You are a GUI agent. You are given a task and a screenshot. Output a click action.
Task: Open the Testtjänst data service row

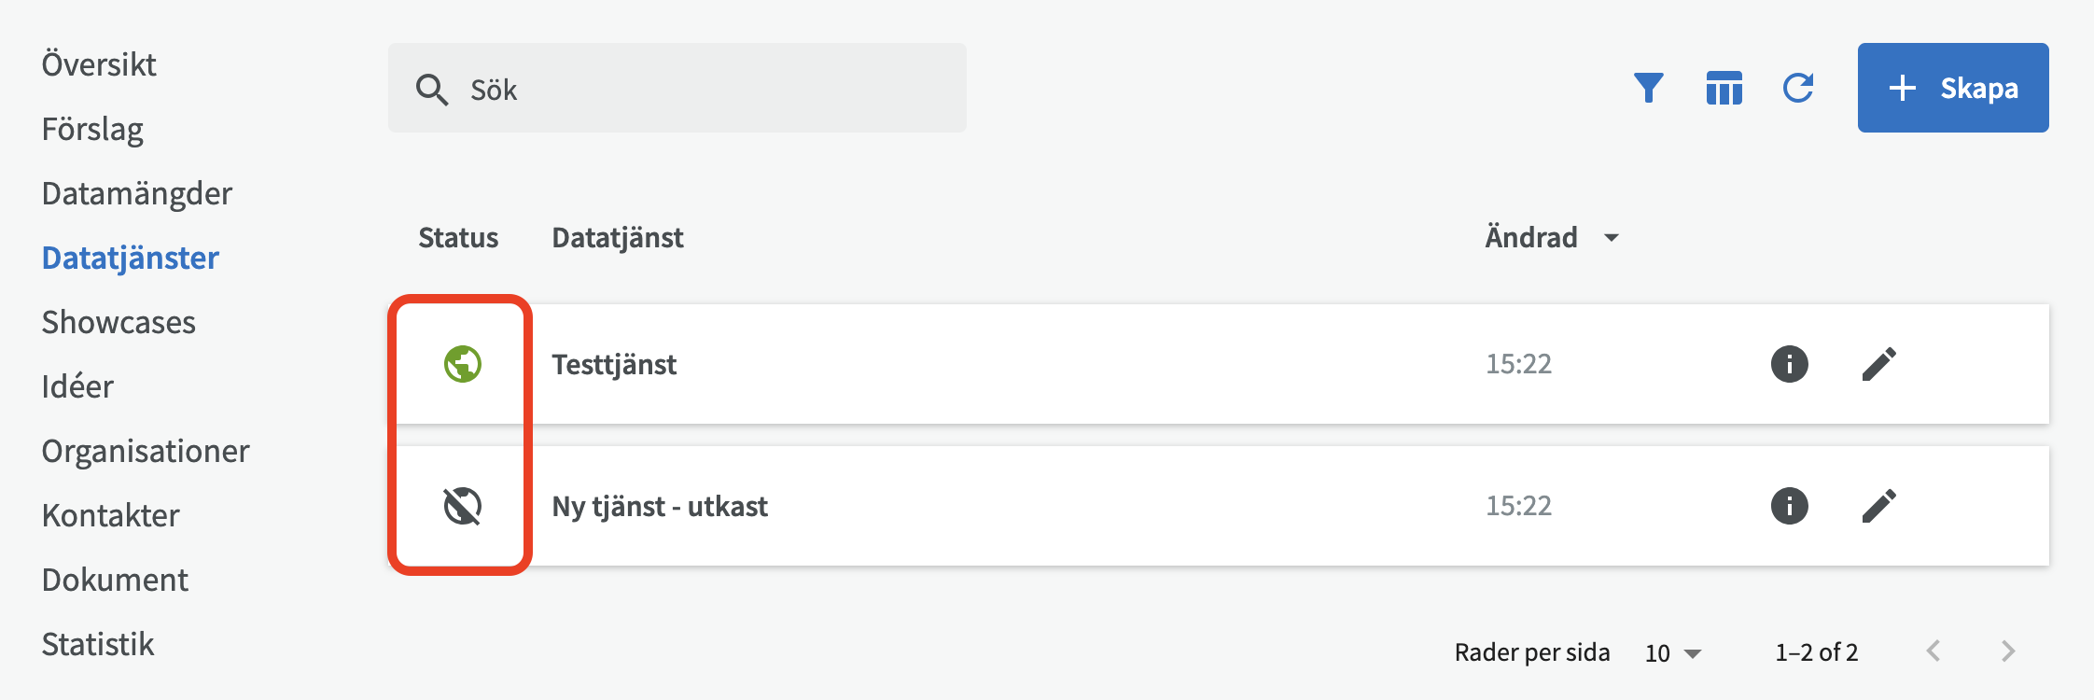[614, 364]
